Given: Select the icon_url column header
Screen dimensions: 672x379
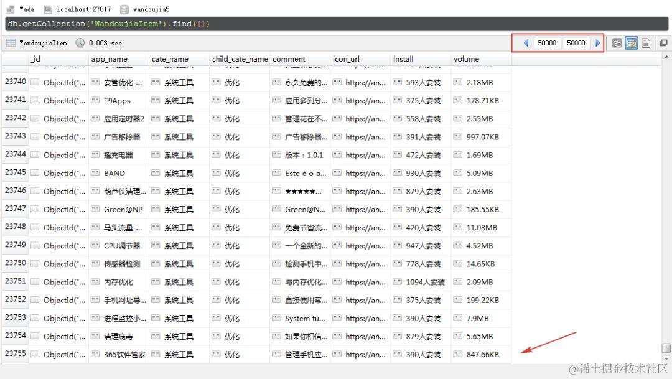Looking at the screenshot, I should click(x=360, y=59).
